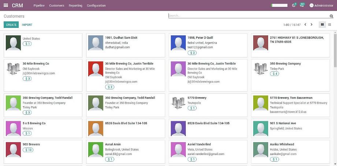Switch to kanban view
This screenshot has width=337, height=166.
322,25
